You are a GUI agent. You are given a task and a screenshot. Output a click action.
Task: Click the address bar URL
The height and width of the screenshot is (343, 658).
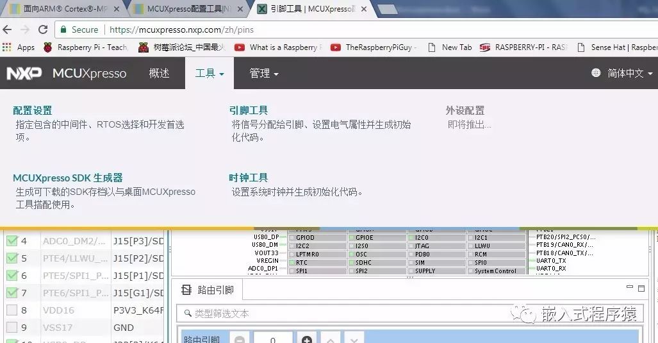coord(181,29)
